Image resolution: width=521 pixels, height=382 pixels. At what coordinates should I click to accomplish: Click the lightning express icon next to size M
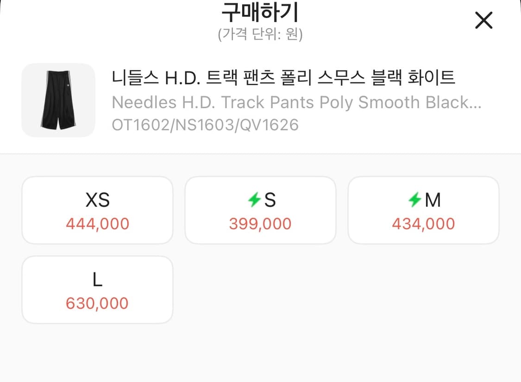(416, 200)
